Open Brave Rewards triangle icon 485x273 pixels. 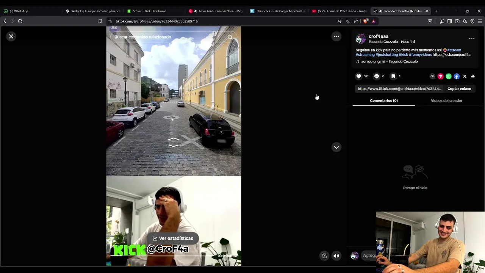pos(374,21)
